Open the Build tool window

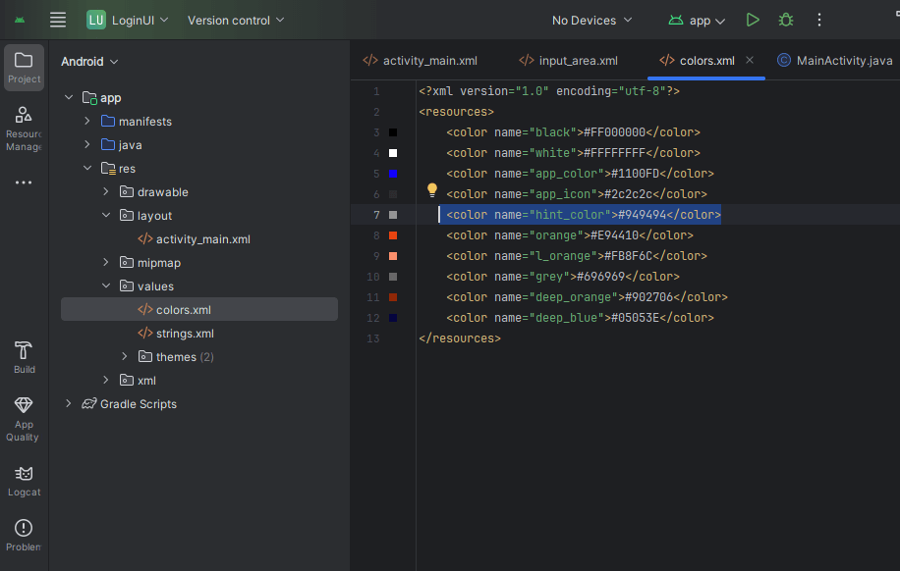[x=25, y=358]
